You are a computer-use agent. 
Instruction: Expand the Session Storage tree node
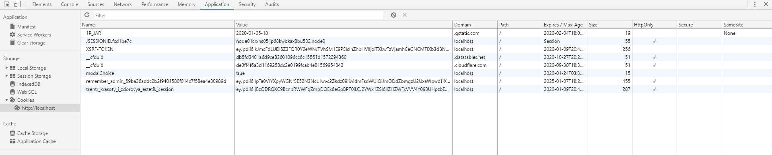[x=6, y=76]
